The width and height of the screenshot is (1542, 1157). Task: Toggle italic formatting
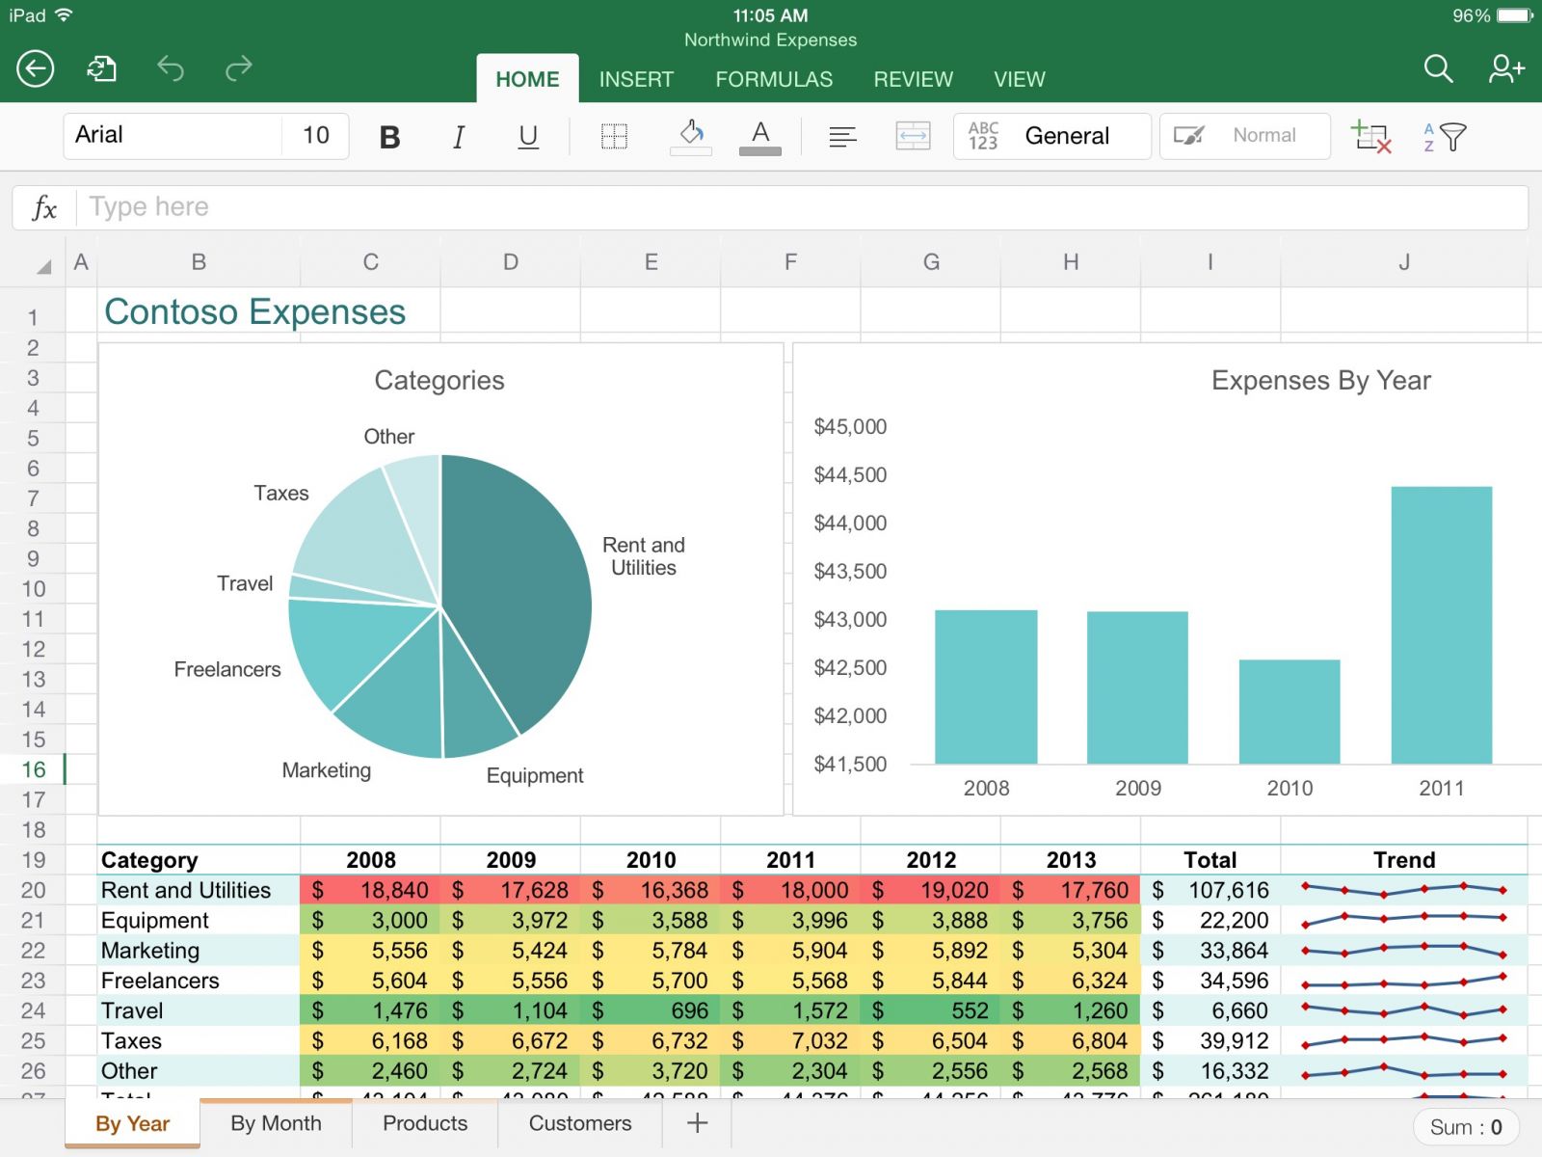click(x=459, y=137)
